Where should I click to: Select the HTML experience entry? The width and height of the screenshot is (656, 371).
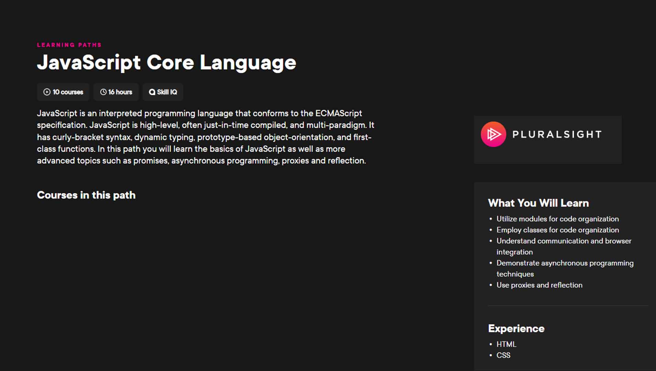point(506,344)
